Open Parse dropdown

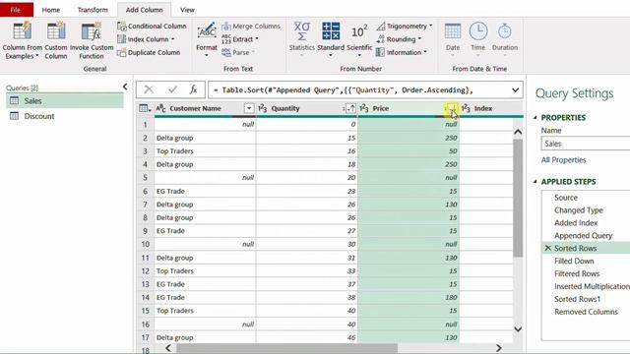tap(238, 52)
